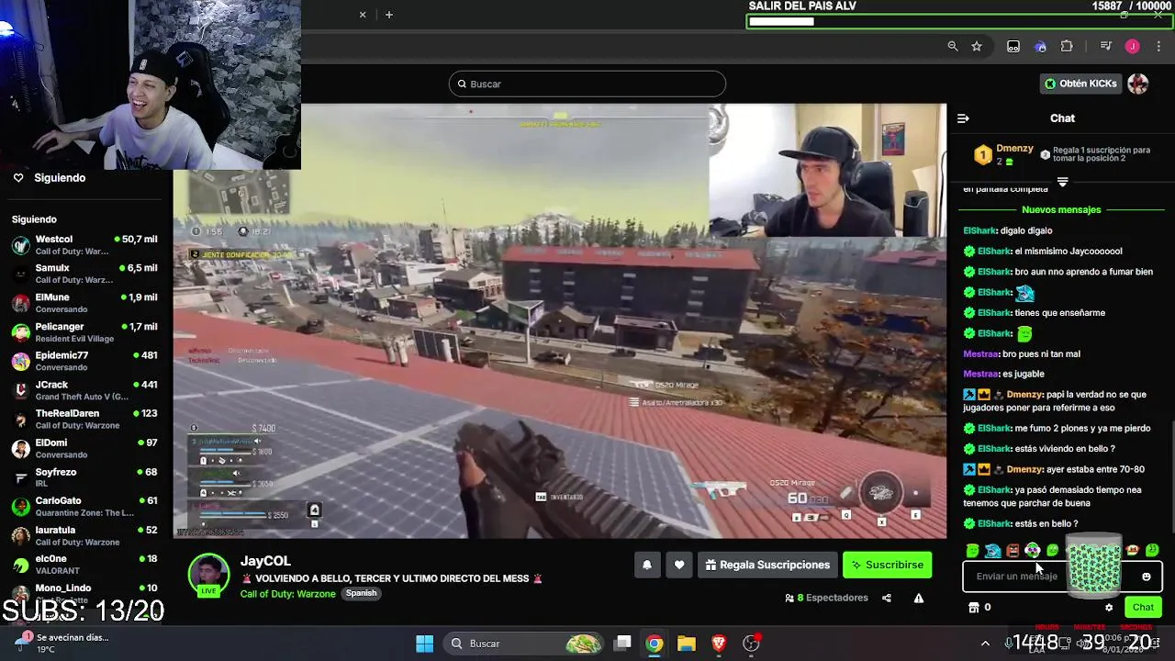Open JCrack channel in sidebar
This screenshot has width=1175, height=661.
pos(84,390)
